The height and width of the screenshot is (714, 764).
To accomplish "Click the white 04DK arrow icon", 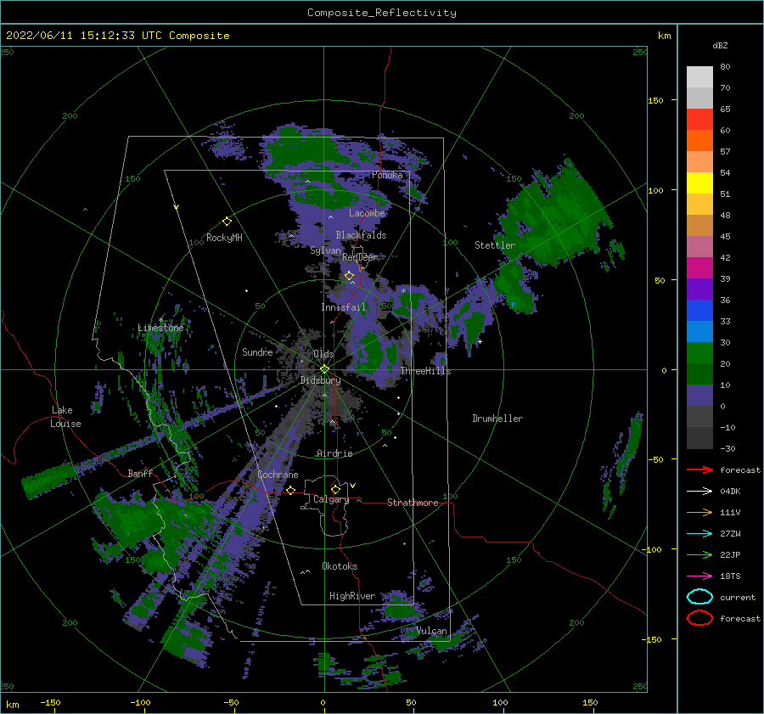I will point(699,491).
